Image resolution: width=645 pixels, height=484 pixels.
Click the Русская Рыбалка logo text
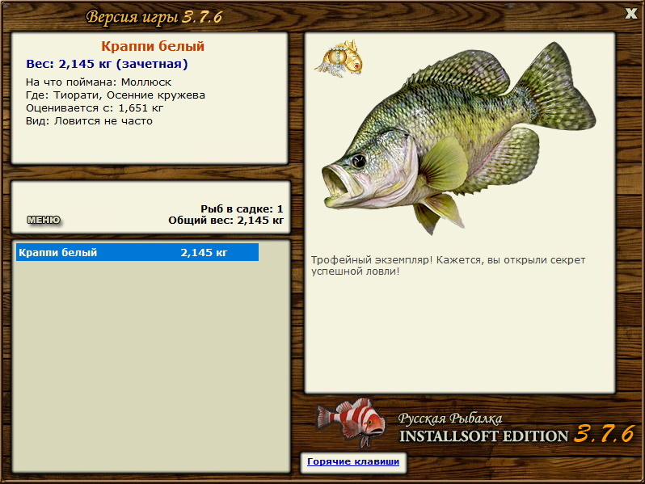(450, 419)
